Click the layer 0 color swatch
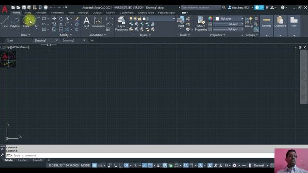308x173 pixels. (x=144, y=19)
